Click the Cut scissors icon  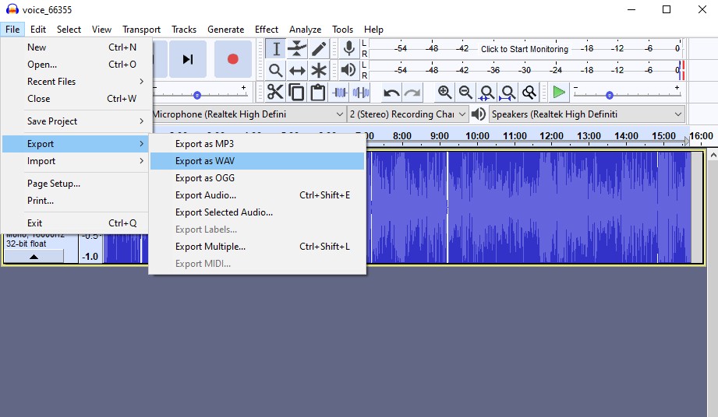click(x=275, y=93)
